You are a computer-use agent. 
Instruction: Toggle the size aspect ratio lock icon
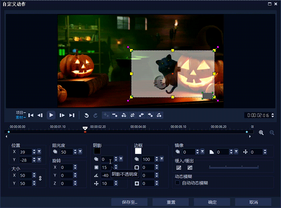(x=40, y=178)
